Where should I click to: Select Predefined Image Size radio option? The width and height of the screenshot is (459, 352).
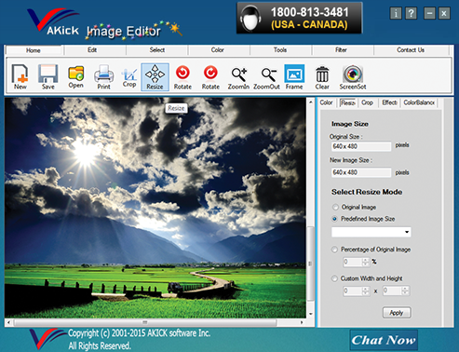pyautogui.click(x=334, y=219)
